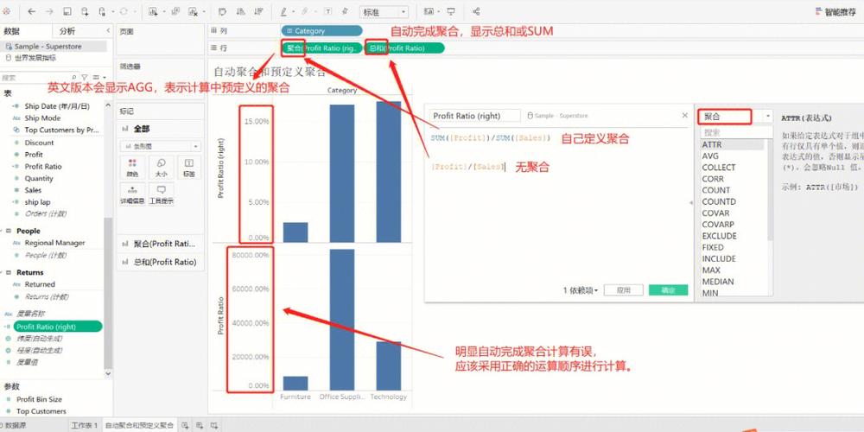Click the new worksheet icon in bottom tab bar
This screenshot has width=864, height=432.
click(x=185, y=425)
